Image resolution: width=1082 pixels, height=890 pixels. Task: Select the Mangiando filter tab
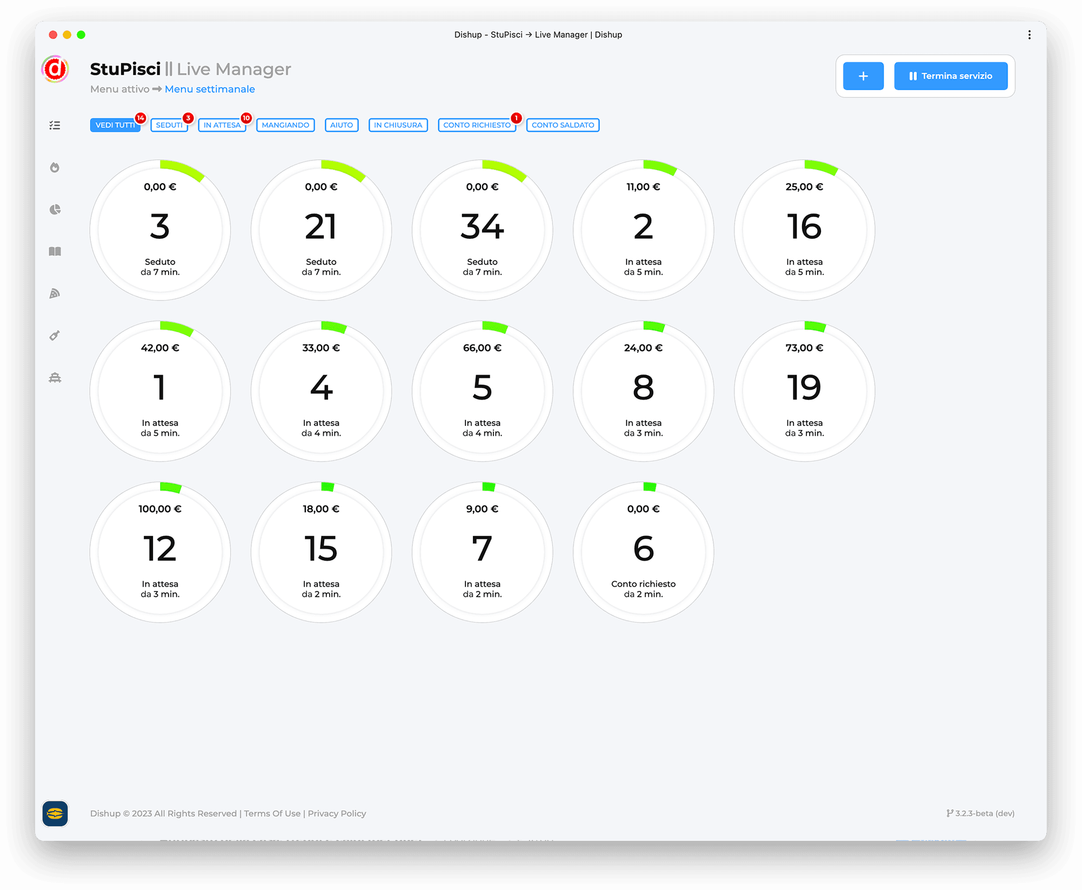click(285, 125)
